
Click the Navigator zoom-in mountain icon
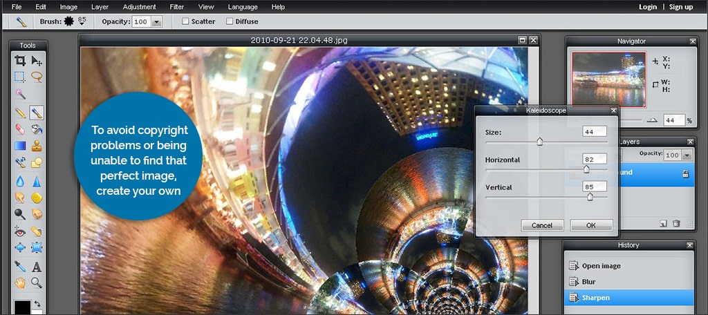[651, 120]
